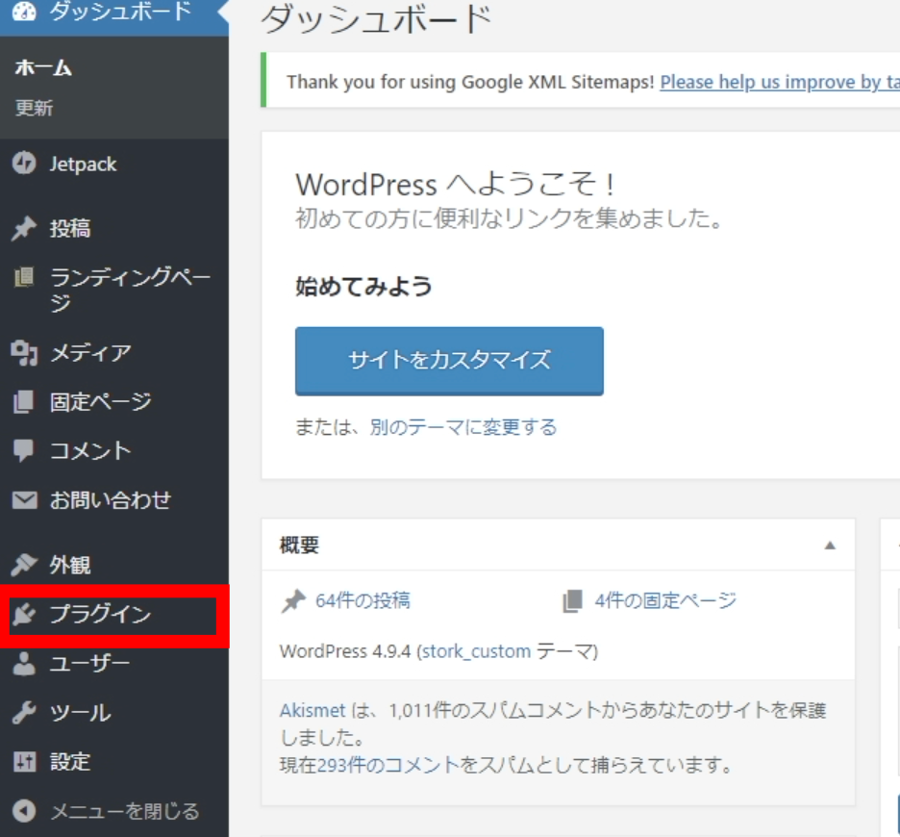This screenshot has height=837, width=900.
Task: Follow the Akismet link
Action: coord(312,711)
